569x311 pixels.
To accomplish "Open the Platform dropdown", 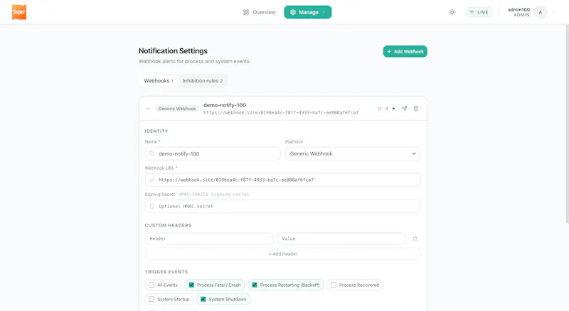I will (353, 153).
